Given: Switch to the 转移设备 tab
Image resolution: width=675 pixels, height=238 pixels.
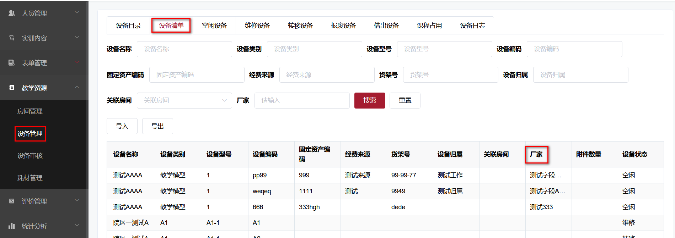Looking at the screenshot, I should [x=300, y=26].
